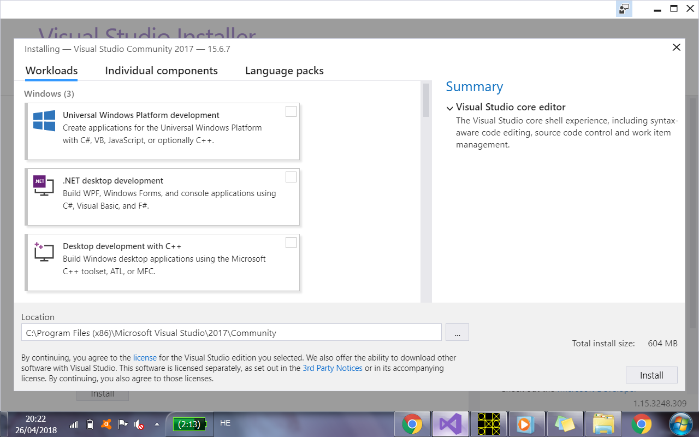Close the installing dialog with its X
The width and height of the screenshot is (699, 437).
676,48
